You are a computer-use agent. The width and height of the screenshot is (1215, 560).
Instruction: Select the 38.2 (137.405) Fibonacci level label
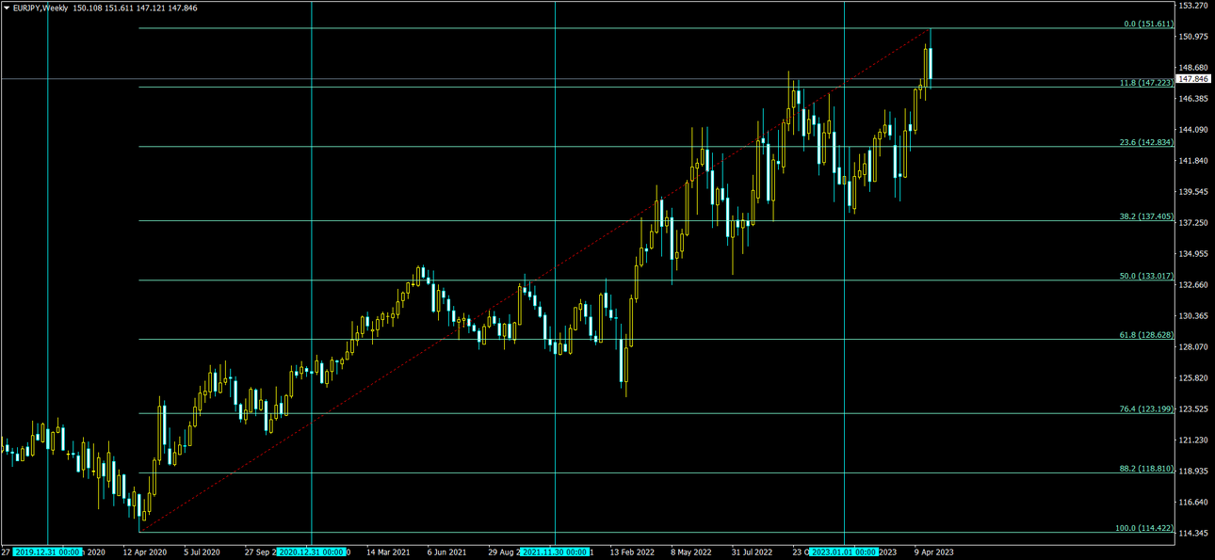[x=1146, y=216]
